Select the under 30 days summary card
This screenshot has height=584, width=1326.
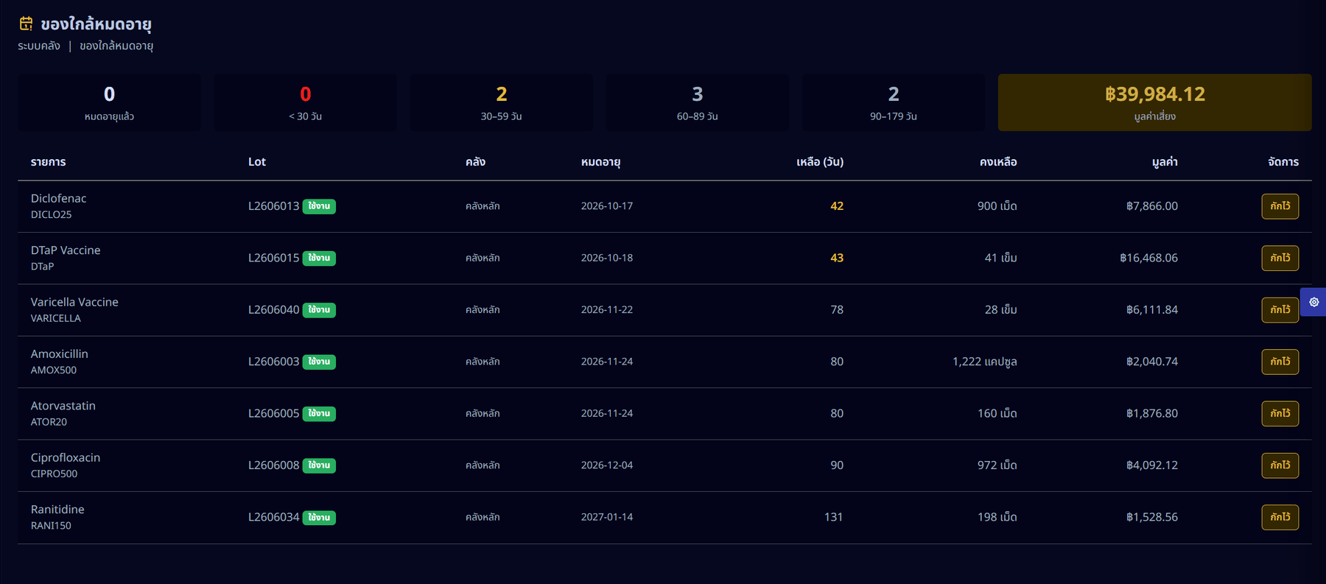305,102
